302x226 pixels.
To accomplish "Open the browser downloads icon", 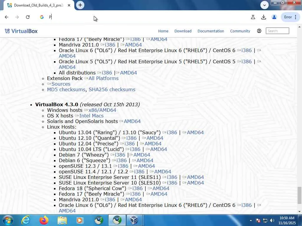I will click(x=264, y=17).
